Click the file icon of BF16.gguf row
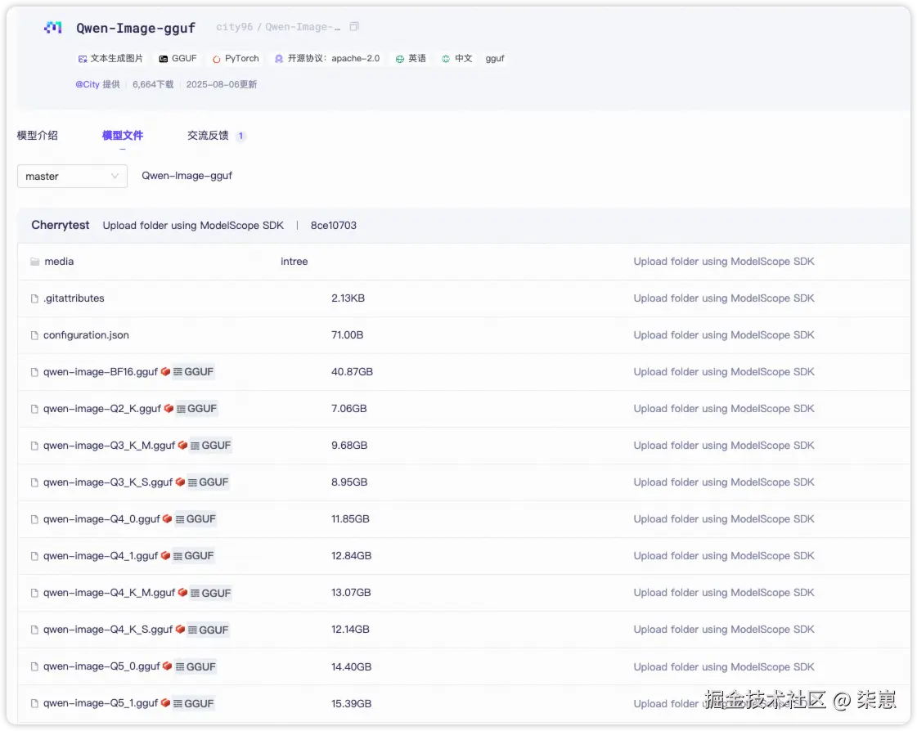The width and height of the screenshot is (917, 731). [x=34, y=372]
